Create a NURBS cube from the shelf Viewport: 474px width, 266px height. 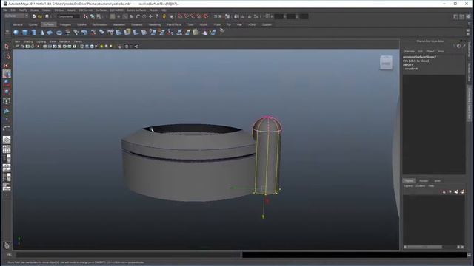point(24,33)
